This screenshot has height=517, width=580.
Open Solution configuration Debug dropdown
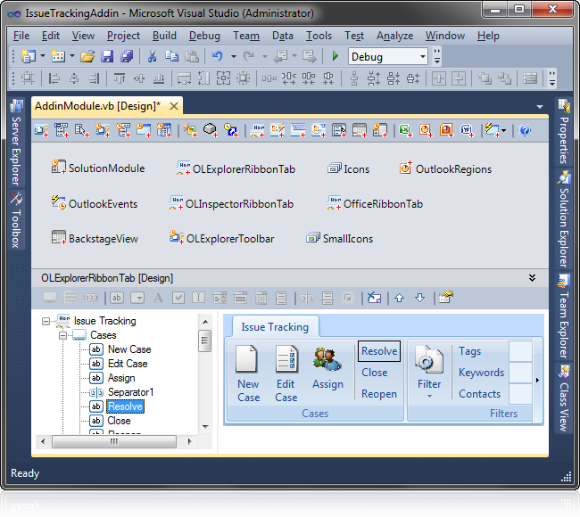tap(387, 56)
